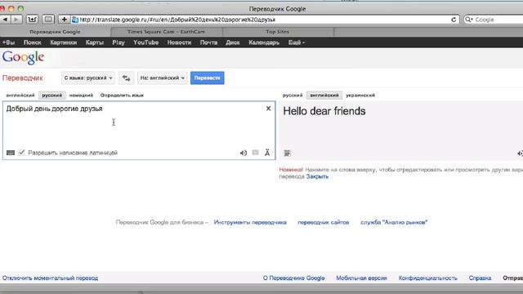Viewport: 523px width, 294px height.
Task: Open Мобильная версия link
Action: click(x=361, y=278)
